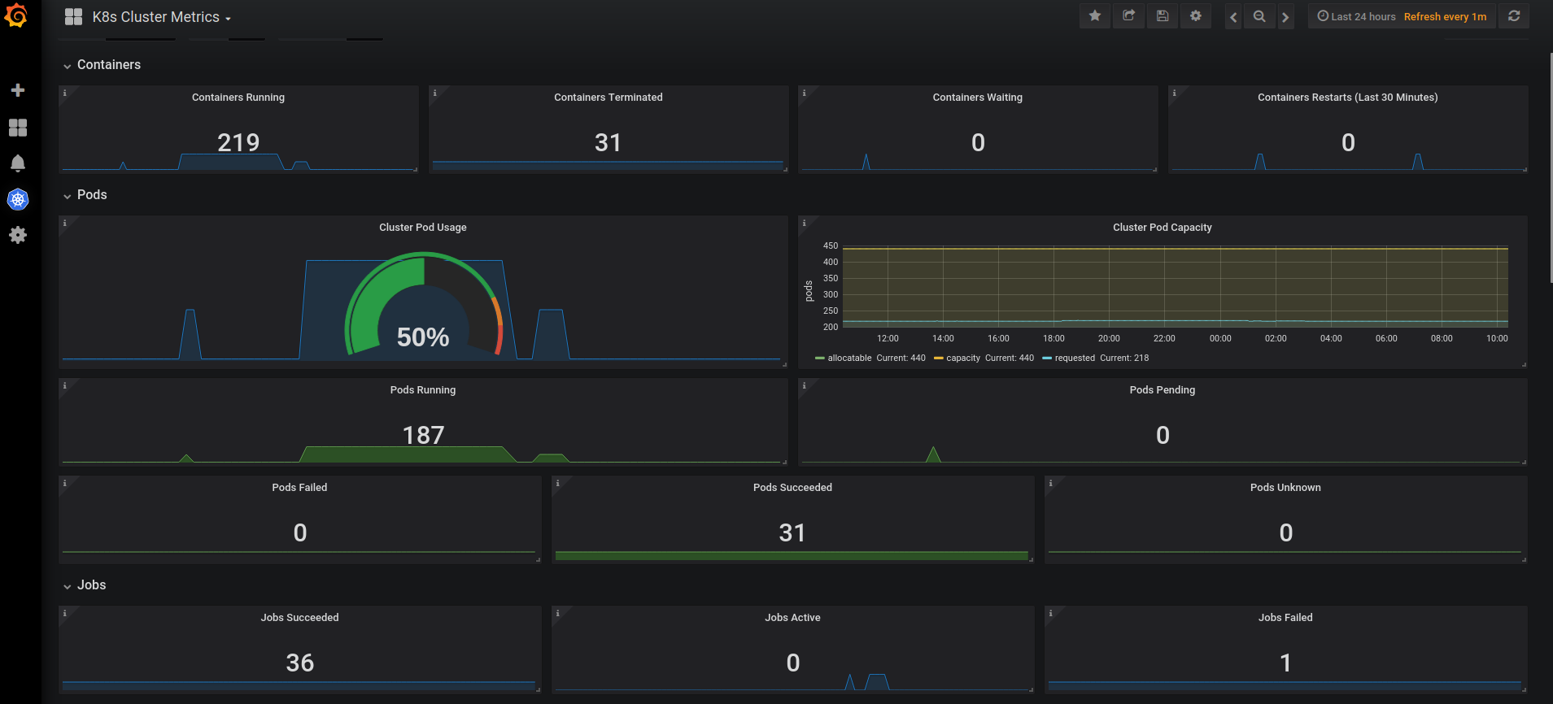
Task: Zoom out the time range
Action: coord(1259,16)
